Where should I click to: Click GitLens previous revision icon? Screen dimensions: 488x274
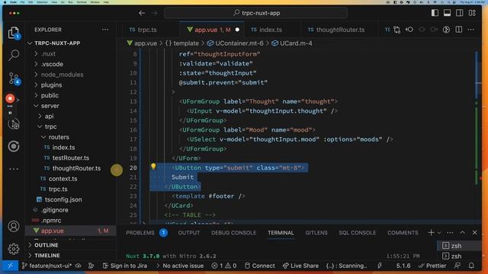point(409,30)
